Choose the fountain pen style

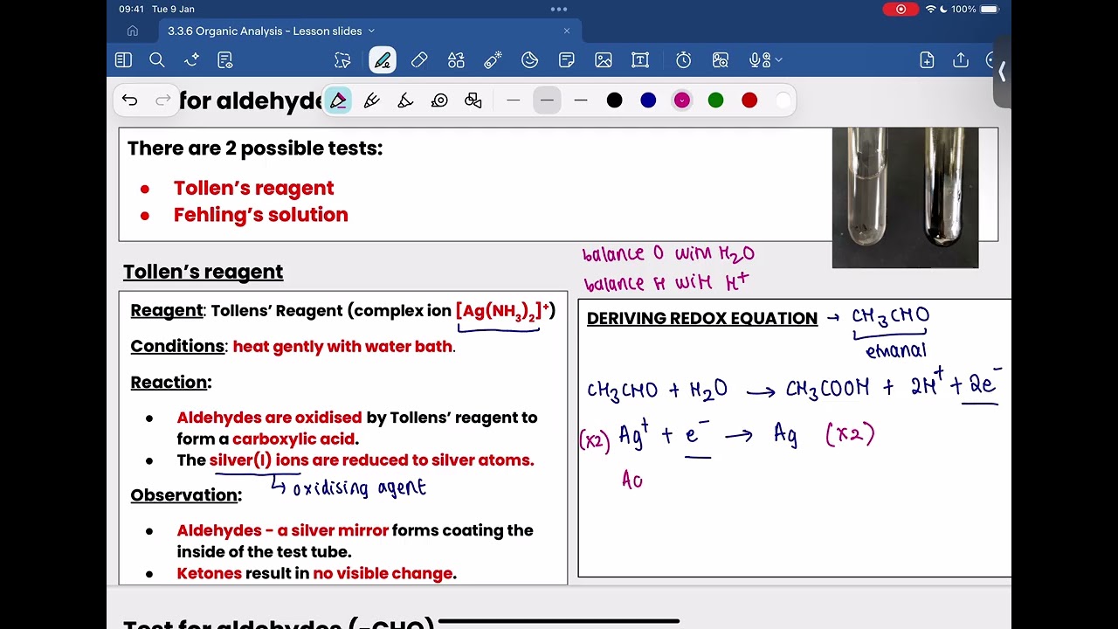pyautogui.click(x=338, y=100)
